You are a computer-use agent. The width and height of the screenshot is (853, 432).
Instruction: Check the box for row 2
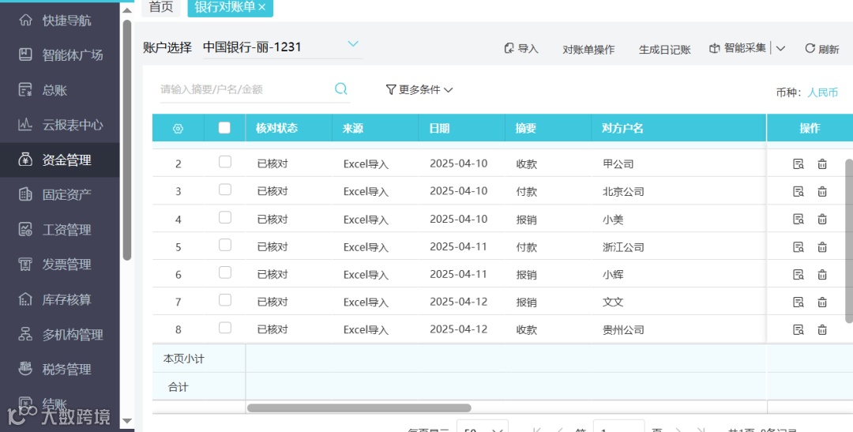pos(224,162)
